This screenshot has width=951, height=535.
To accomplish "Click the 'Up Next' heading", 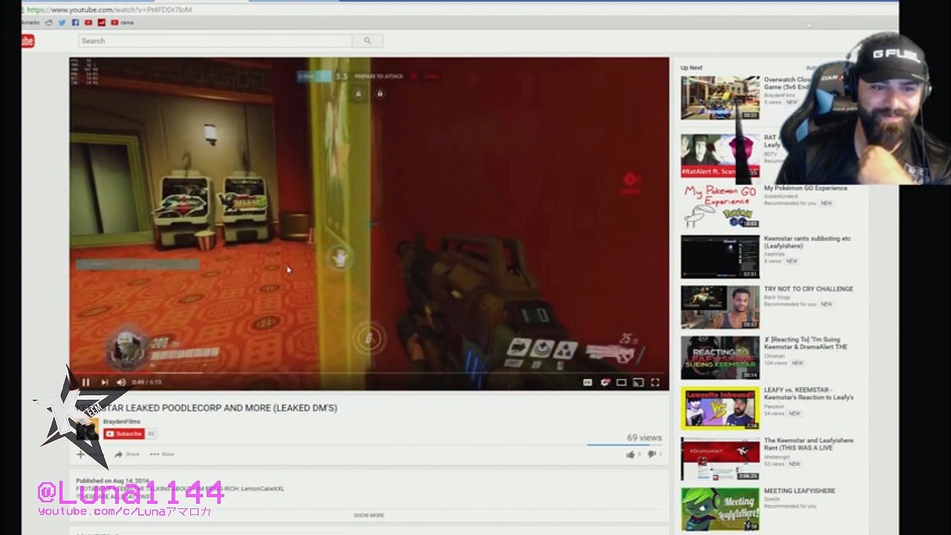I will coord(692,68).
